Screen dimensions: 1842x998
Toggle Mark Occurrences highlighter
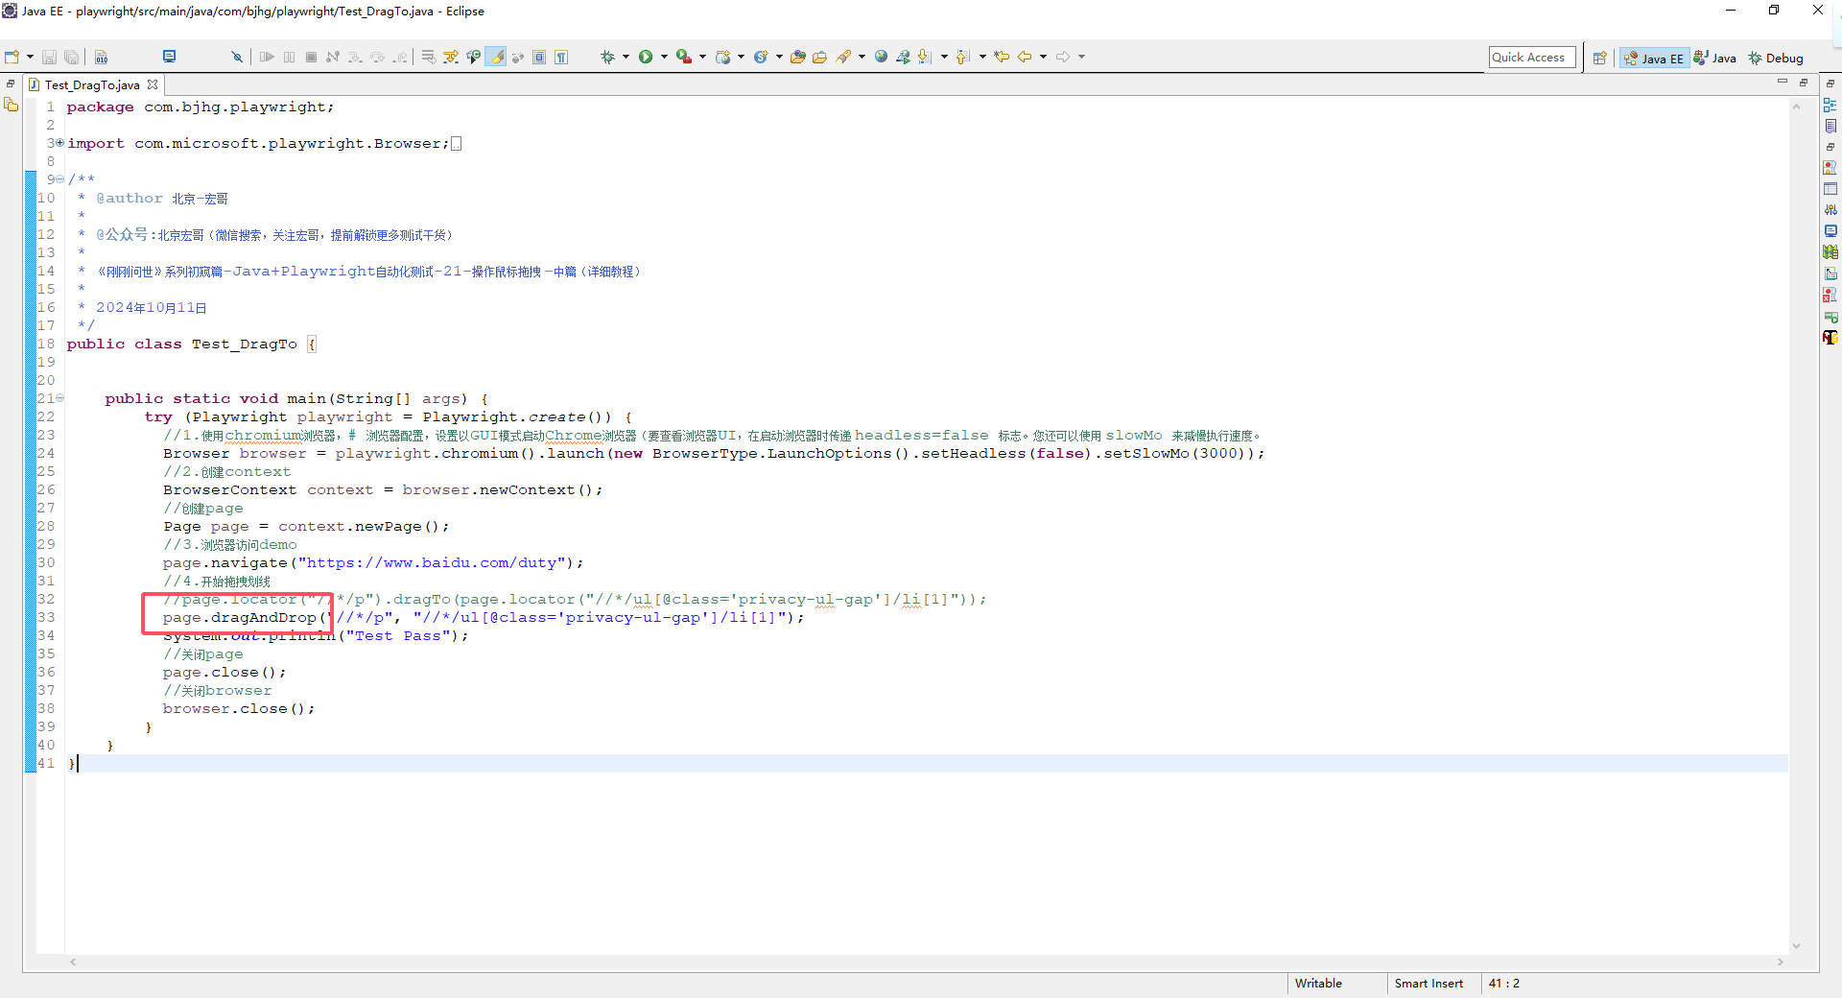(x=496, y=58)
